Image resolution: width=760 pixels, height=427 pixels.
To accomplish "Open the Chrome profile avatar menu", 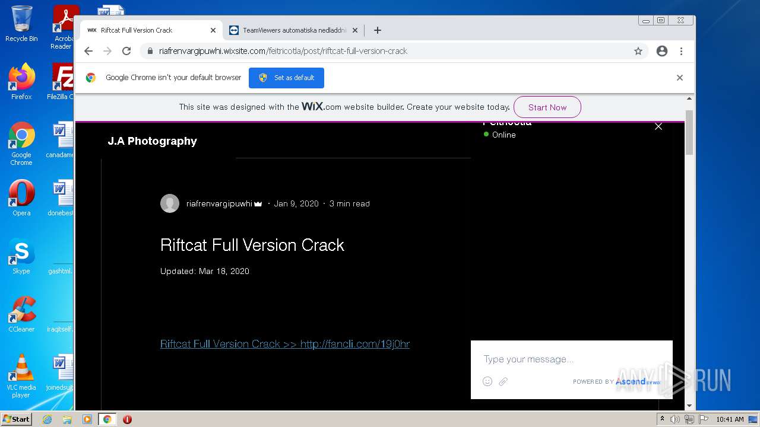I will coord(662,51).
